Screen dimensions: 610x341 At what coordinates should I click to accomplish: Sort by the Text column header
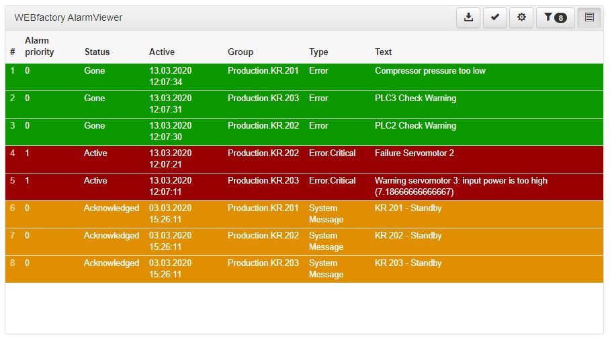click(383, 52)
